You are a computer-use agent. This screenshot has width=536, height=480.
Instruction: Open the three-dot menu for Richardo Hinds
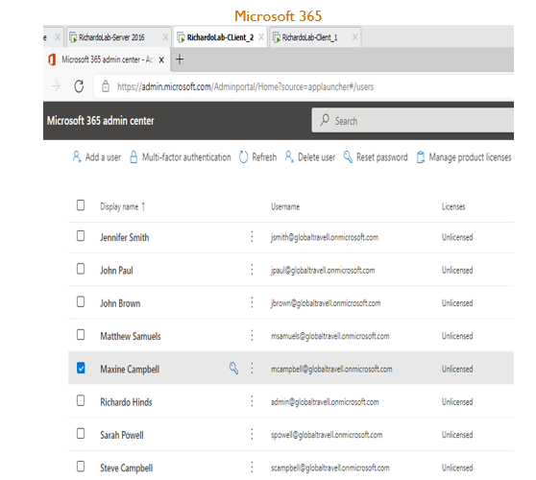tap(252, 401)
